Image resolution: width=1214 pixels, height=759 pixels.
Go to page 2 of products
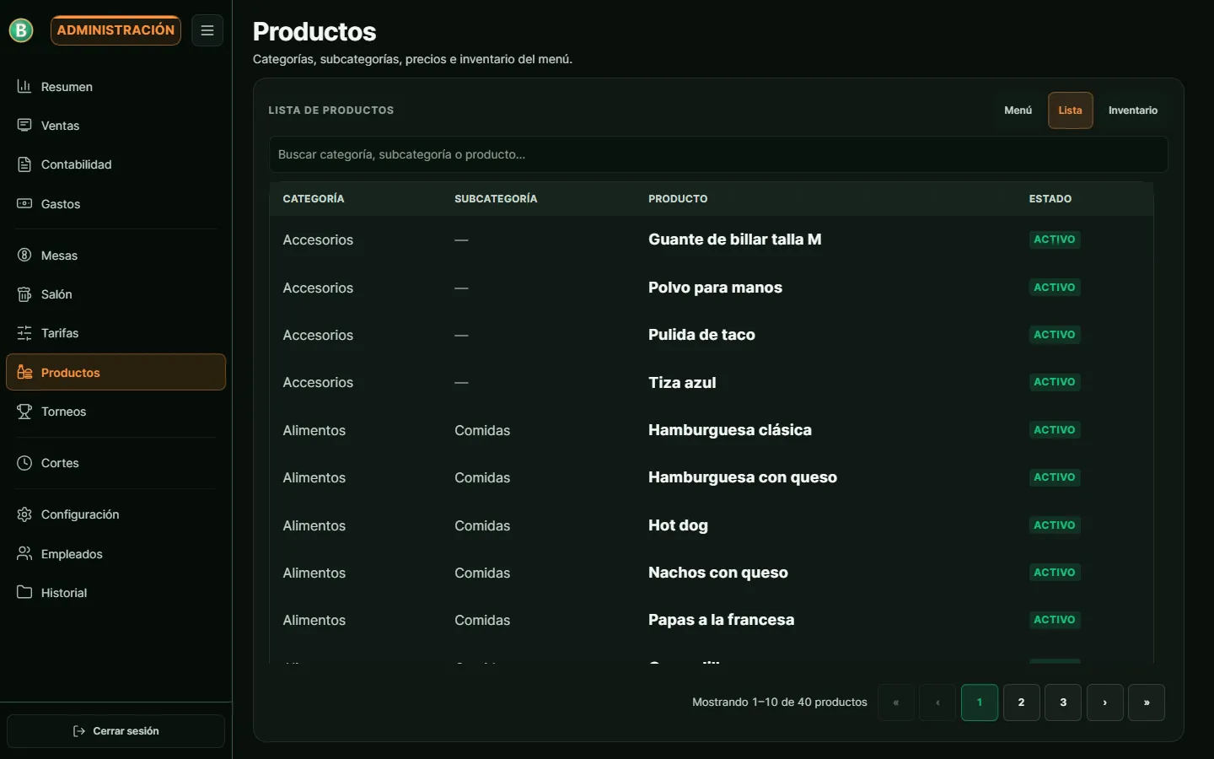tap(1021, 702)
